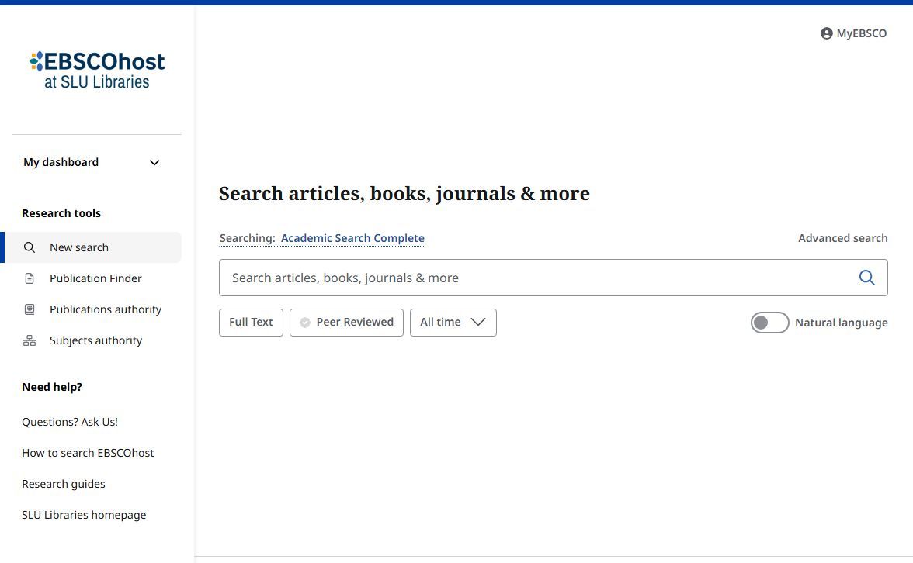Open the Research guides link
The image size is (913, 563).
64,484
